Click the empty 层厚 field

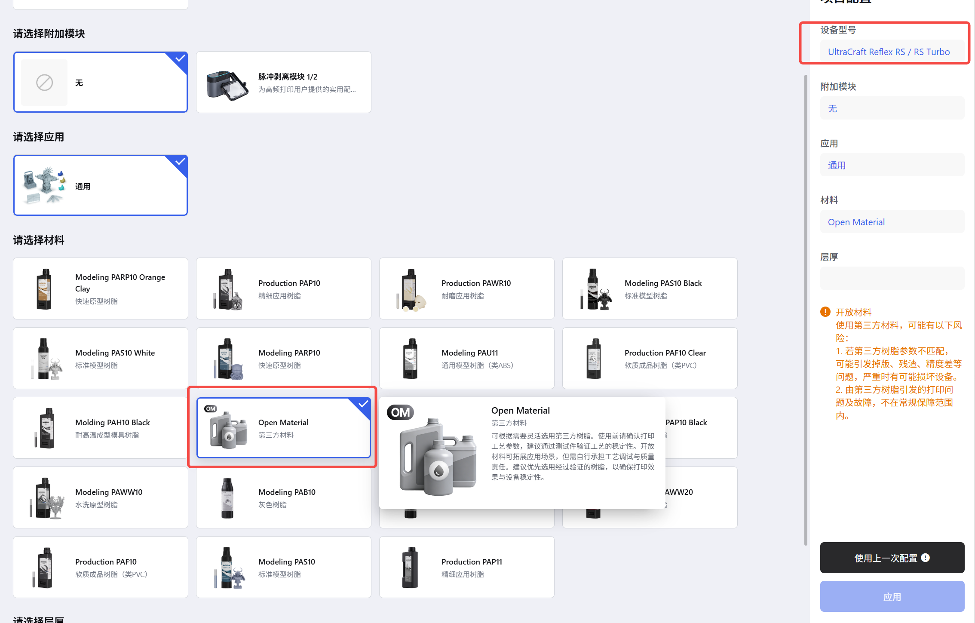pos(892,279)
